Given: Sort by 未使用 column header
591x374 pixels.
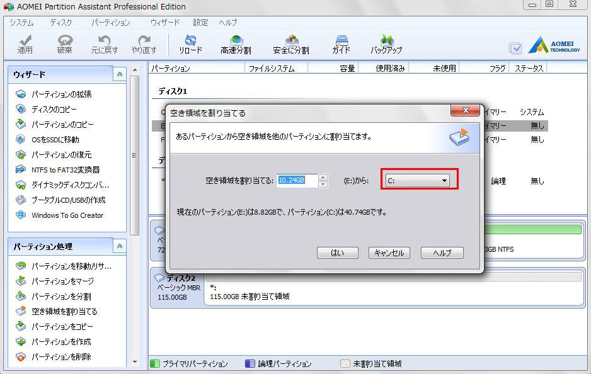Looking at the screenshot, I should click(434, 68).
